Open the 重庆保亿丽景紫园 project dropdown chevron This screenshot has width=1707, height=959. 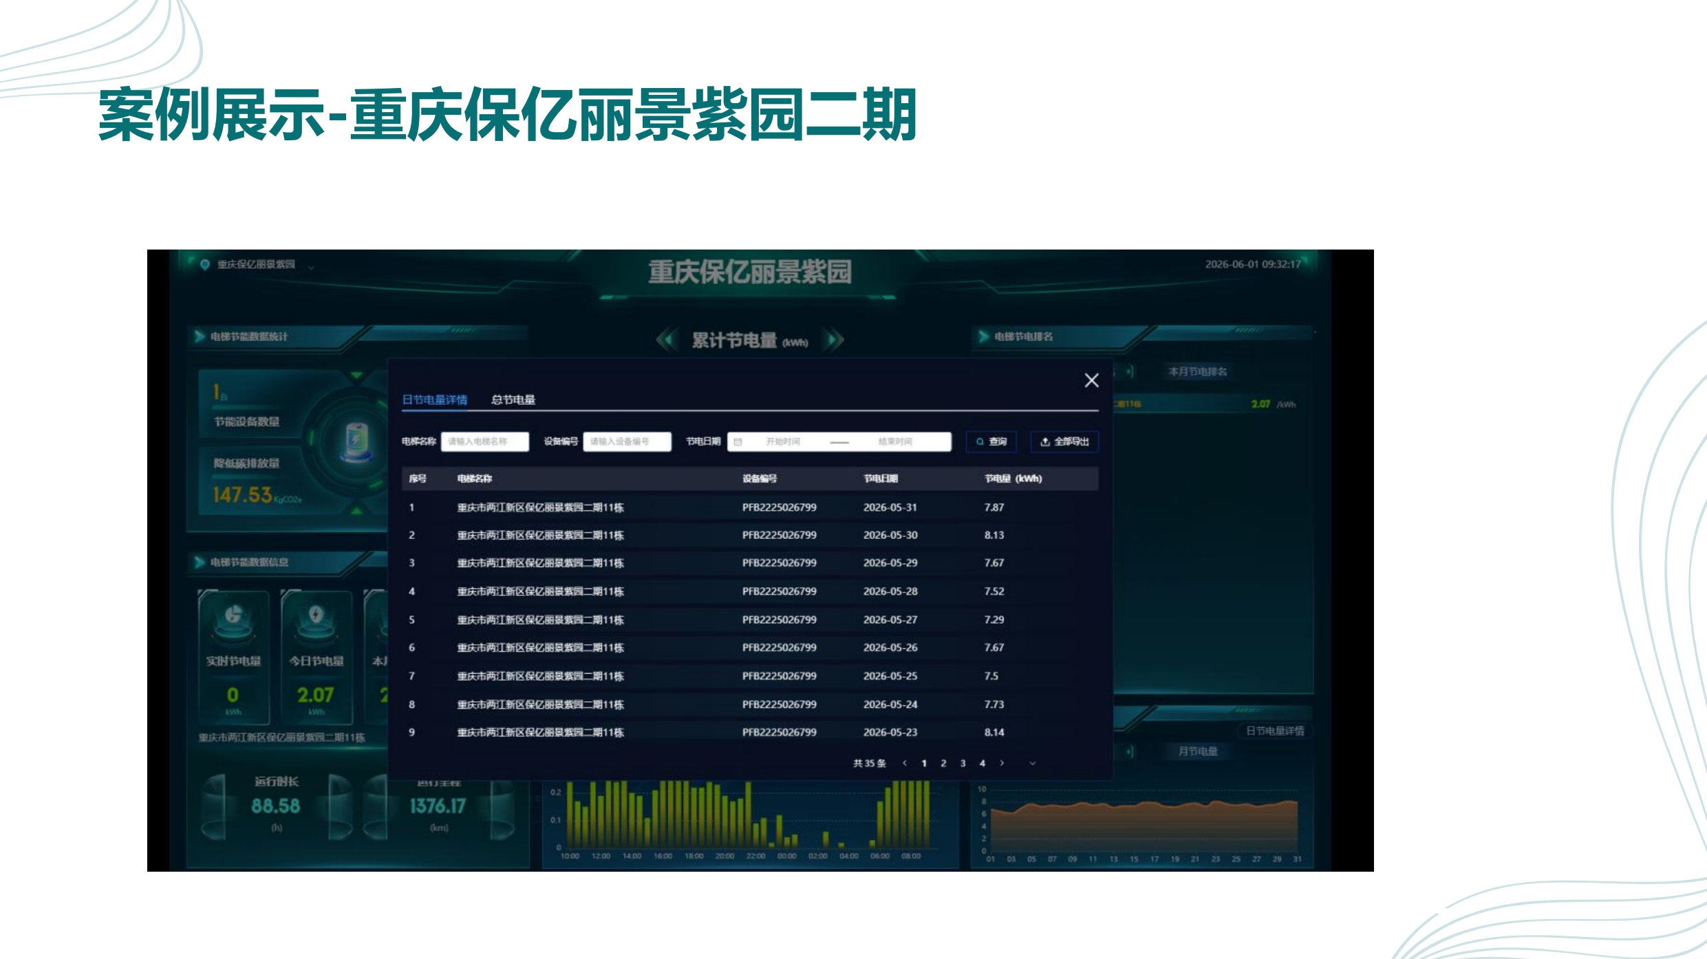tap(312, 267)
